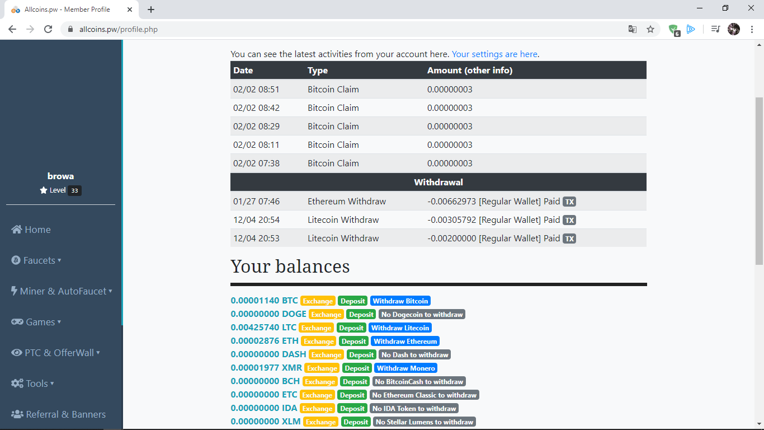Image resolution: width=764 pixels, height=430 pixels.
Task: Close the Allcoins.pw Member Profile tab
Action: pyautogui.click(x=130, y=10)
